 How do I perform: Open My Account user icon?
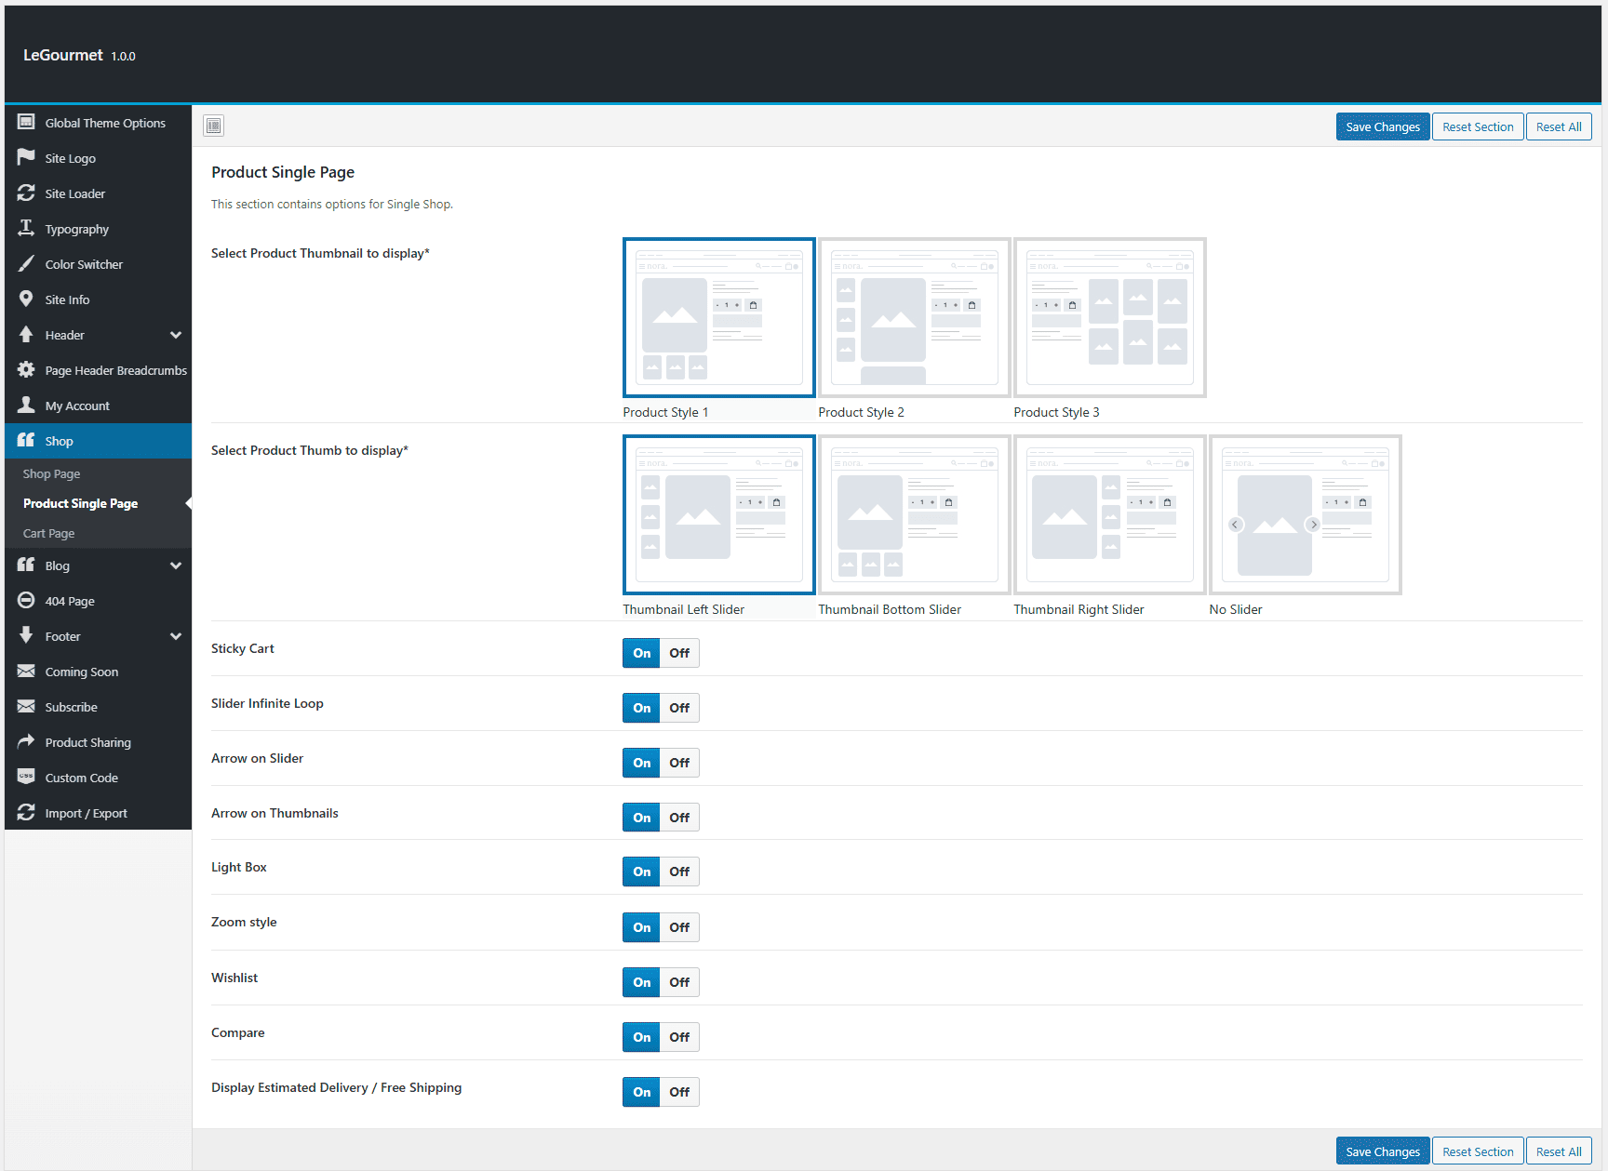(x=26, y=405)
